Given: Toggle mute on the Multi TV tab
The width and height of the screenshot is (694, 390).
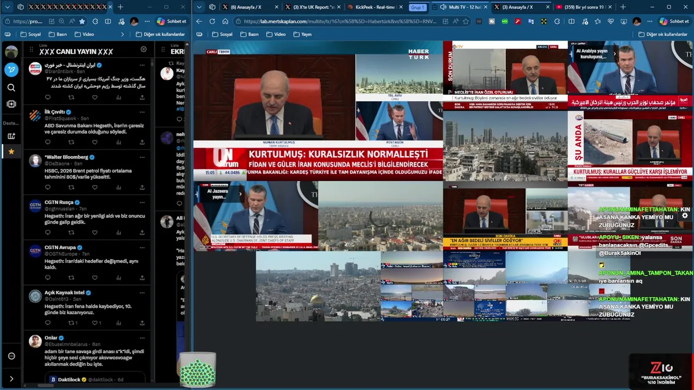Looking at the screenshot, I should 443,7.
